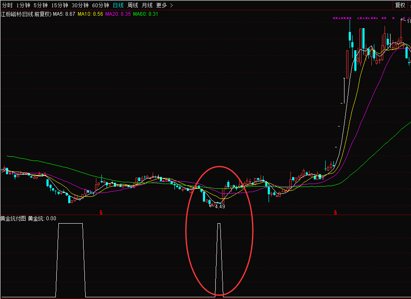The height and width of the screenshot is (299, 411).
Task: Click the 黄金坑付图 indicator name
Action: click(x=13, y=218)
